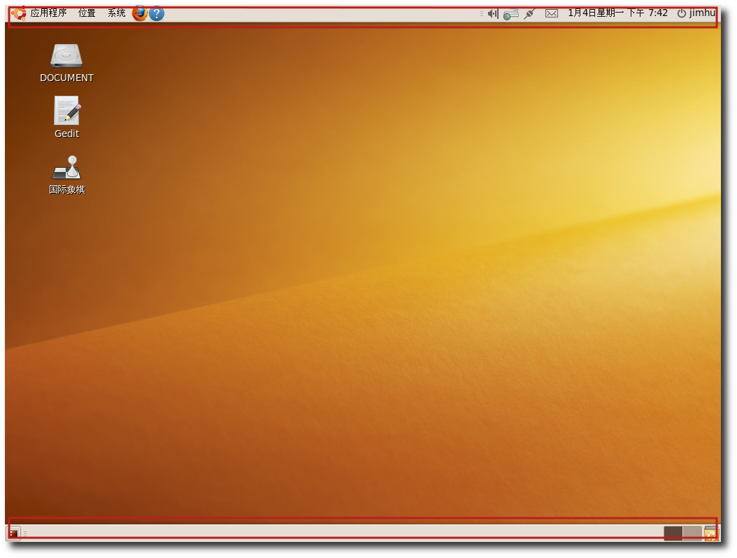Open the Help icon on the panel
The height and width of the screenshot is (558, 737).
coord(156,13)
